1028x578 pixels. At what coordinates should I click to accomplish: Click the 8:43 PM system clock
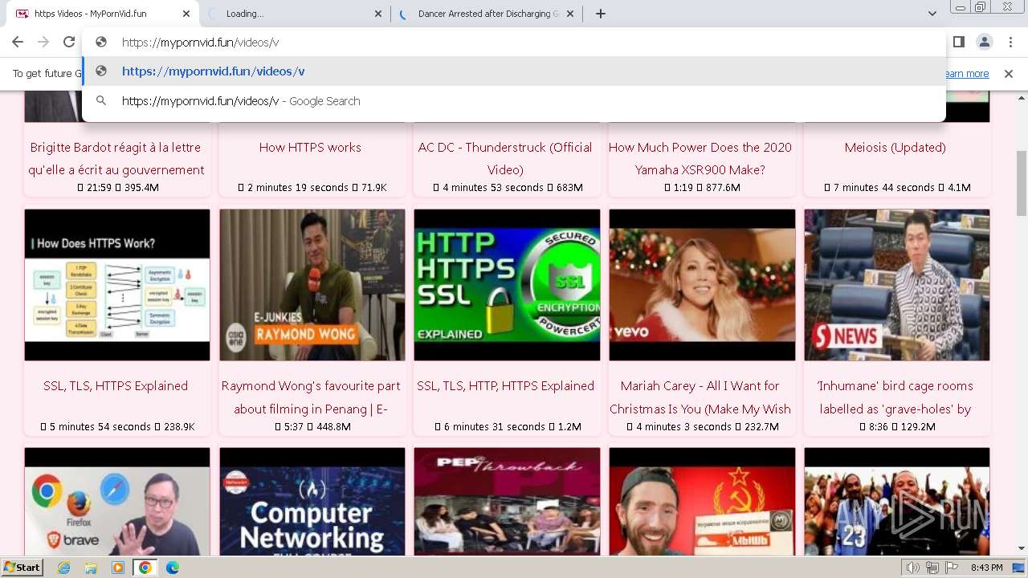986,568
